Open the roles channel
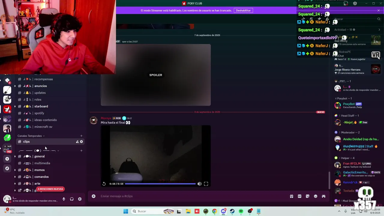 (x=50, y=100)
